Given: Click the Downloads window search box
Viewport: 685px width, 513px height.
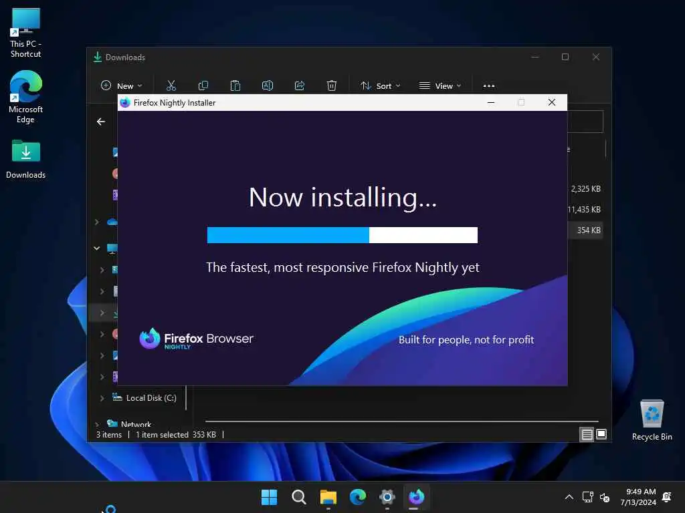Looking at the screenshot, I should pos(585,122).
